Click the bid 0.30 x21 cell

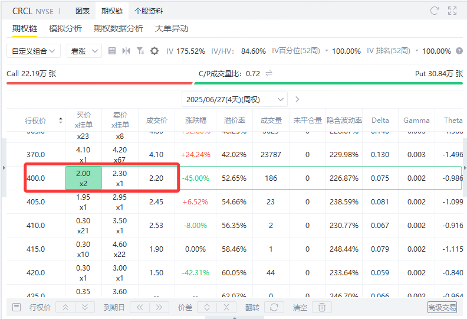click(x=83, y=225)
